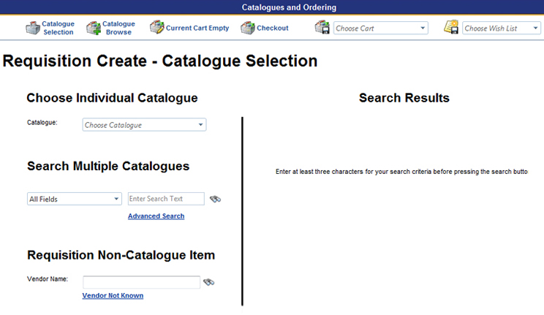Screen dimensions: 544x315
Task: Click the Catalogue Selection cart icon
Action: click(32, 29)
